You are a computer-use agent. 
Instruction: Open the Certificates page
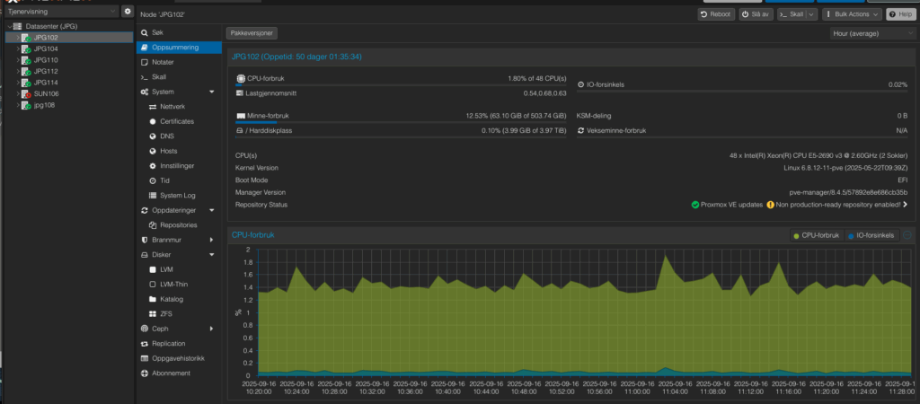(x=176, y=121)
